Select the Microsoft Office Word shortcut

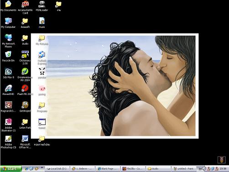[x=25, y=142]
